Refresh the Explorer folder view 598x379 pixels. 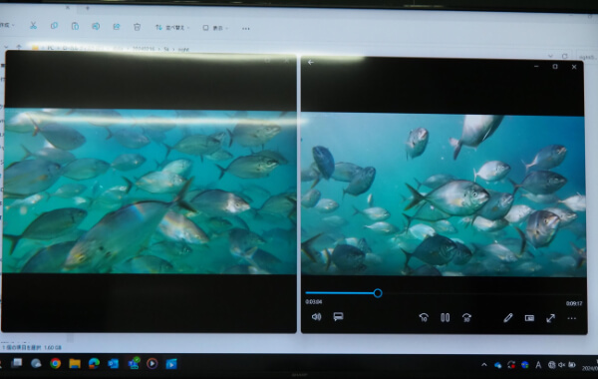(x=565, y=56)
